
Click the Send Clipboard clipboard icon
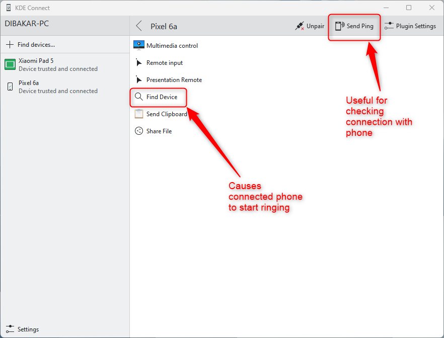click(x=139, y=114)
